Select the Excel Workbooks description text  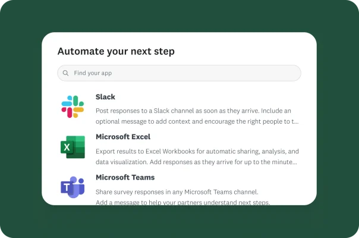pos(197,156)
